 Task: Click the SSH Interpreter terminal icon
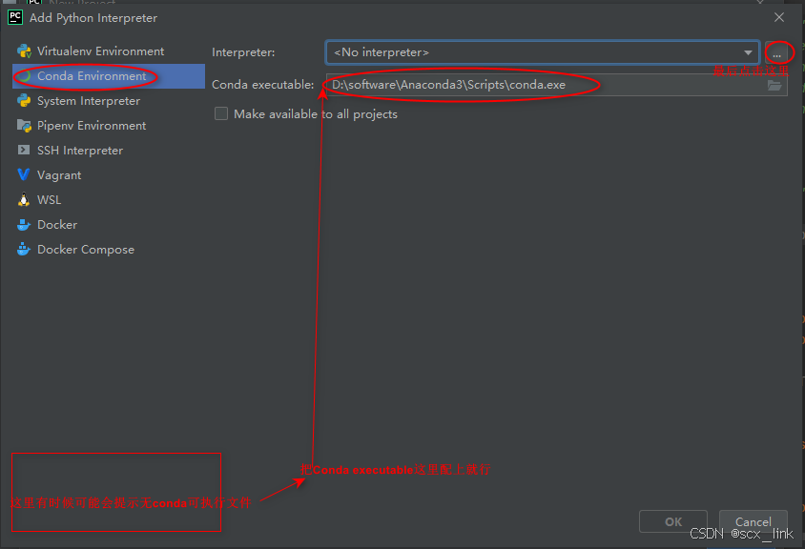(x=24, y=150)
